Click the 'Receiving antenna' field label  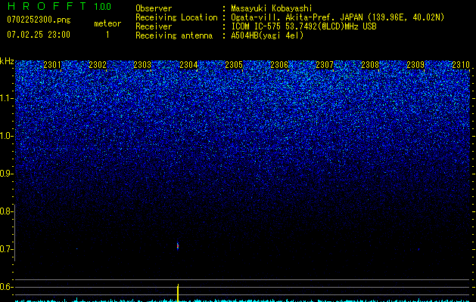coord(174,35)
